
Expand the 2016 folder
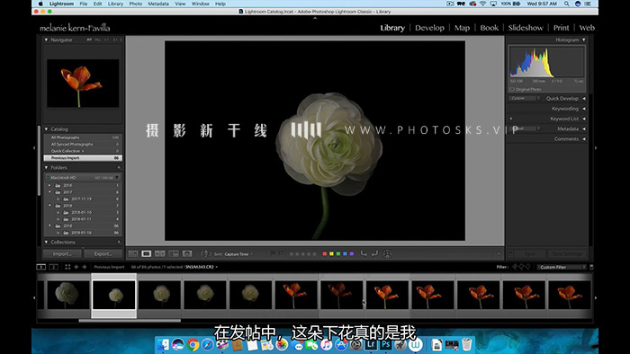pos(49,186)
